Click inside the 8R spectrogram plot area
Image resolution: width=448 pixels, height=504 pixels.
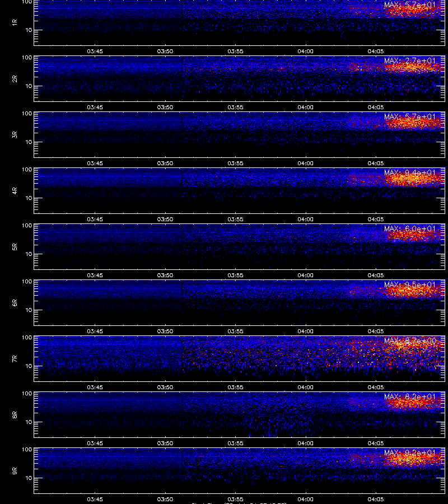[240, 414]
